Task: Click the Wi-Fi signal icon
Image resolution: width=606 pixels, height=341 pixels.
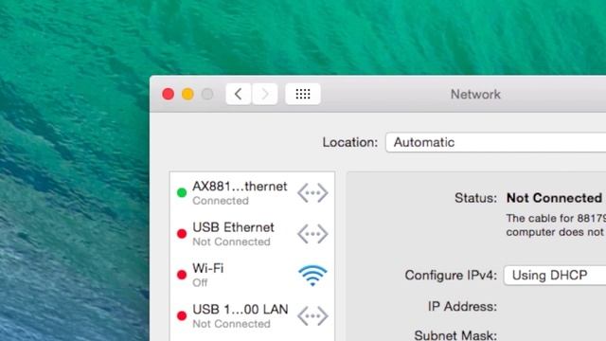Action: pyautogui.click(x=312, y=276)
